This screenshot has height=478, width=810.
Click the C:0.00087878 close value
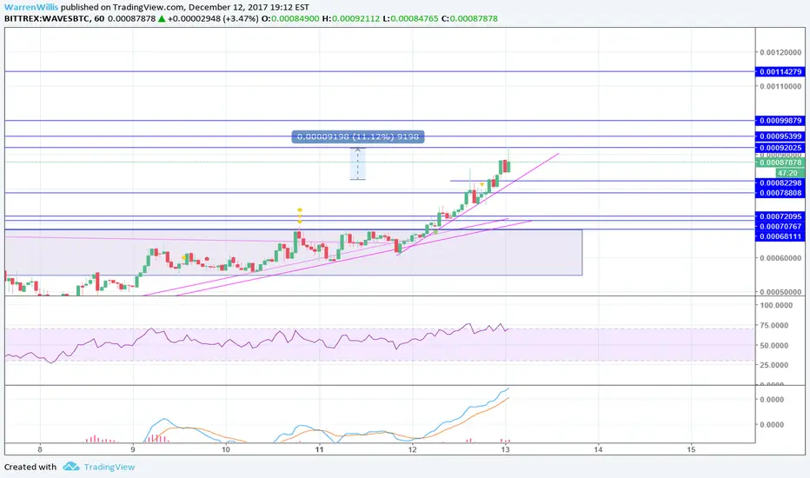click(469, 18)
